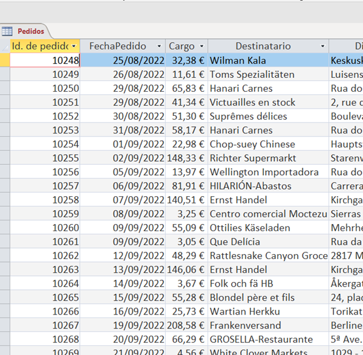Open the Id. de pedido filter dropdown
Screen dimensions: 363x355
click(74, 46)
